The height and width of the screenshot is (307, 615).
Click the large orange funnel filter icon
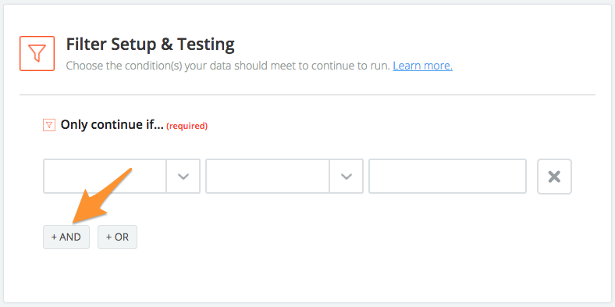coord(37,53)
